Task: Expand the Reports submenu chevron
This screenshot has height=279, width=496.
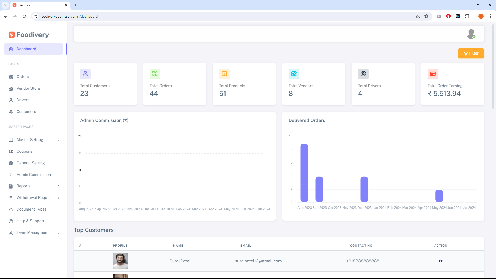Action: pos(59,186)
